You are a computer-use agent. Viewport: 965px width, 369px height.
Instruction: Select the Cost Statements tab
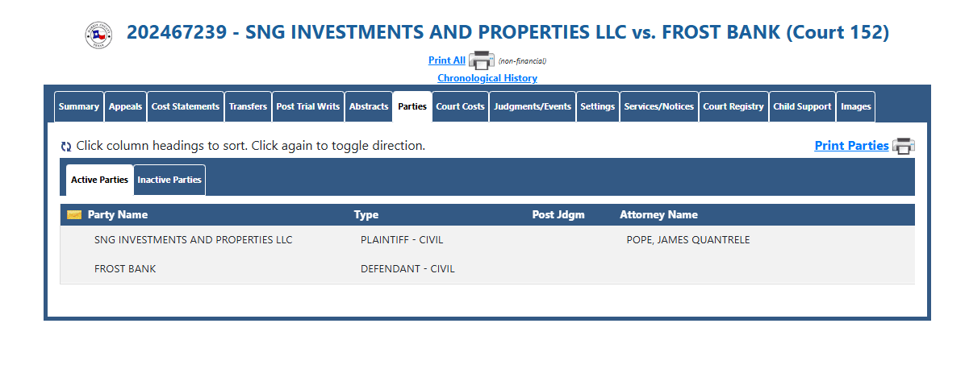coord(186,106)
